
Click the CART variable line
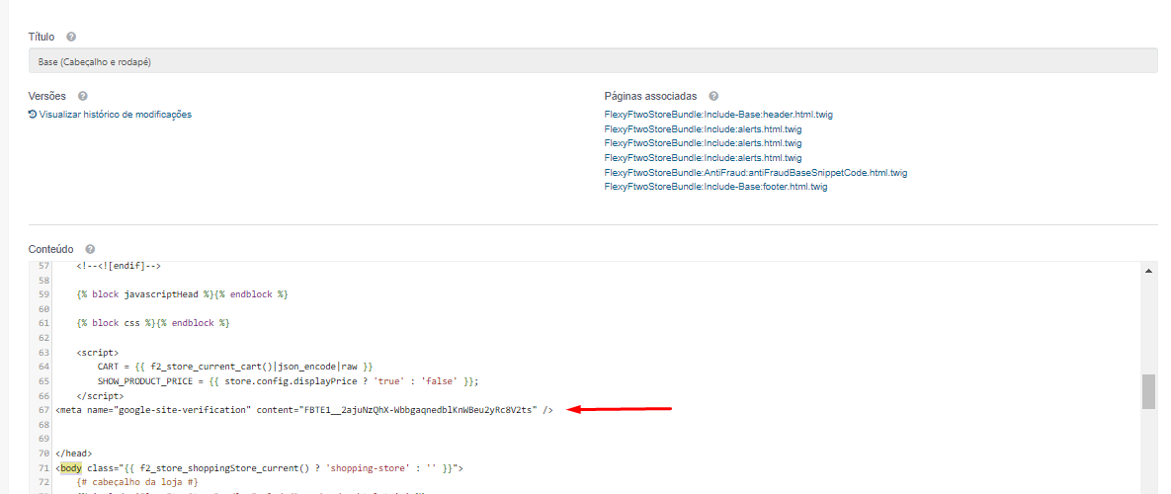point(234,367)
